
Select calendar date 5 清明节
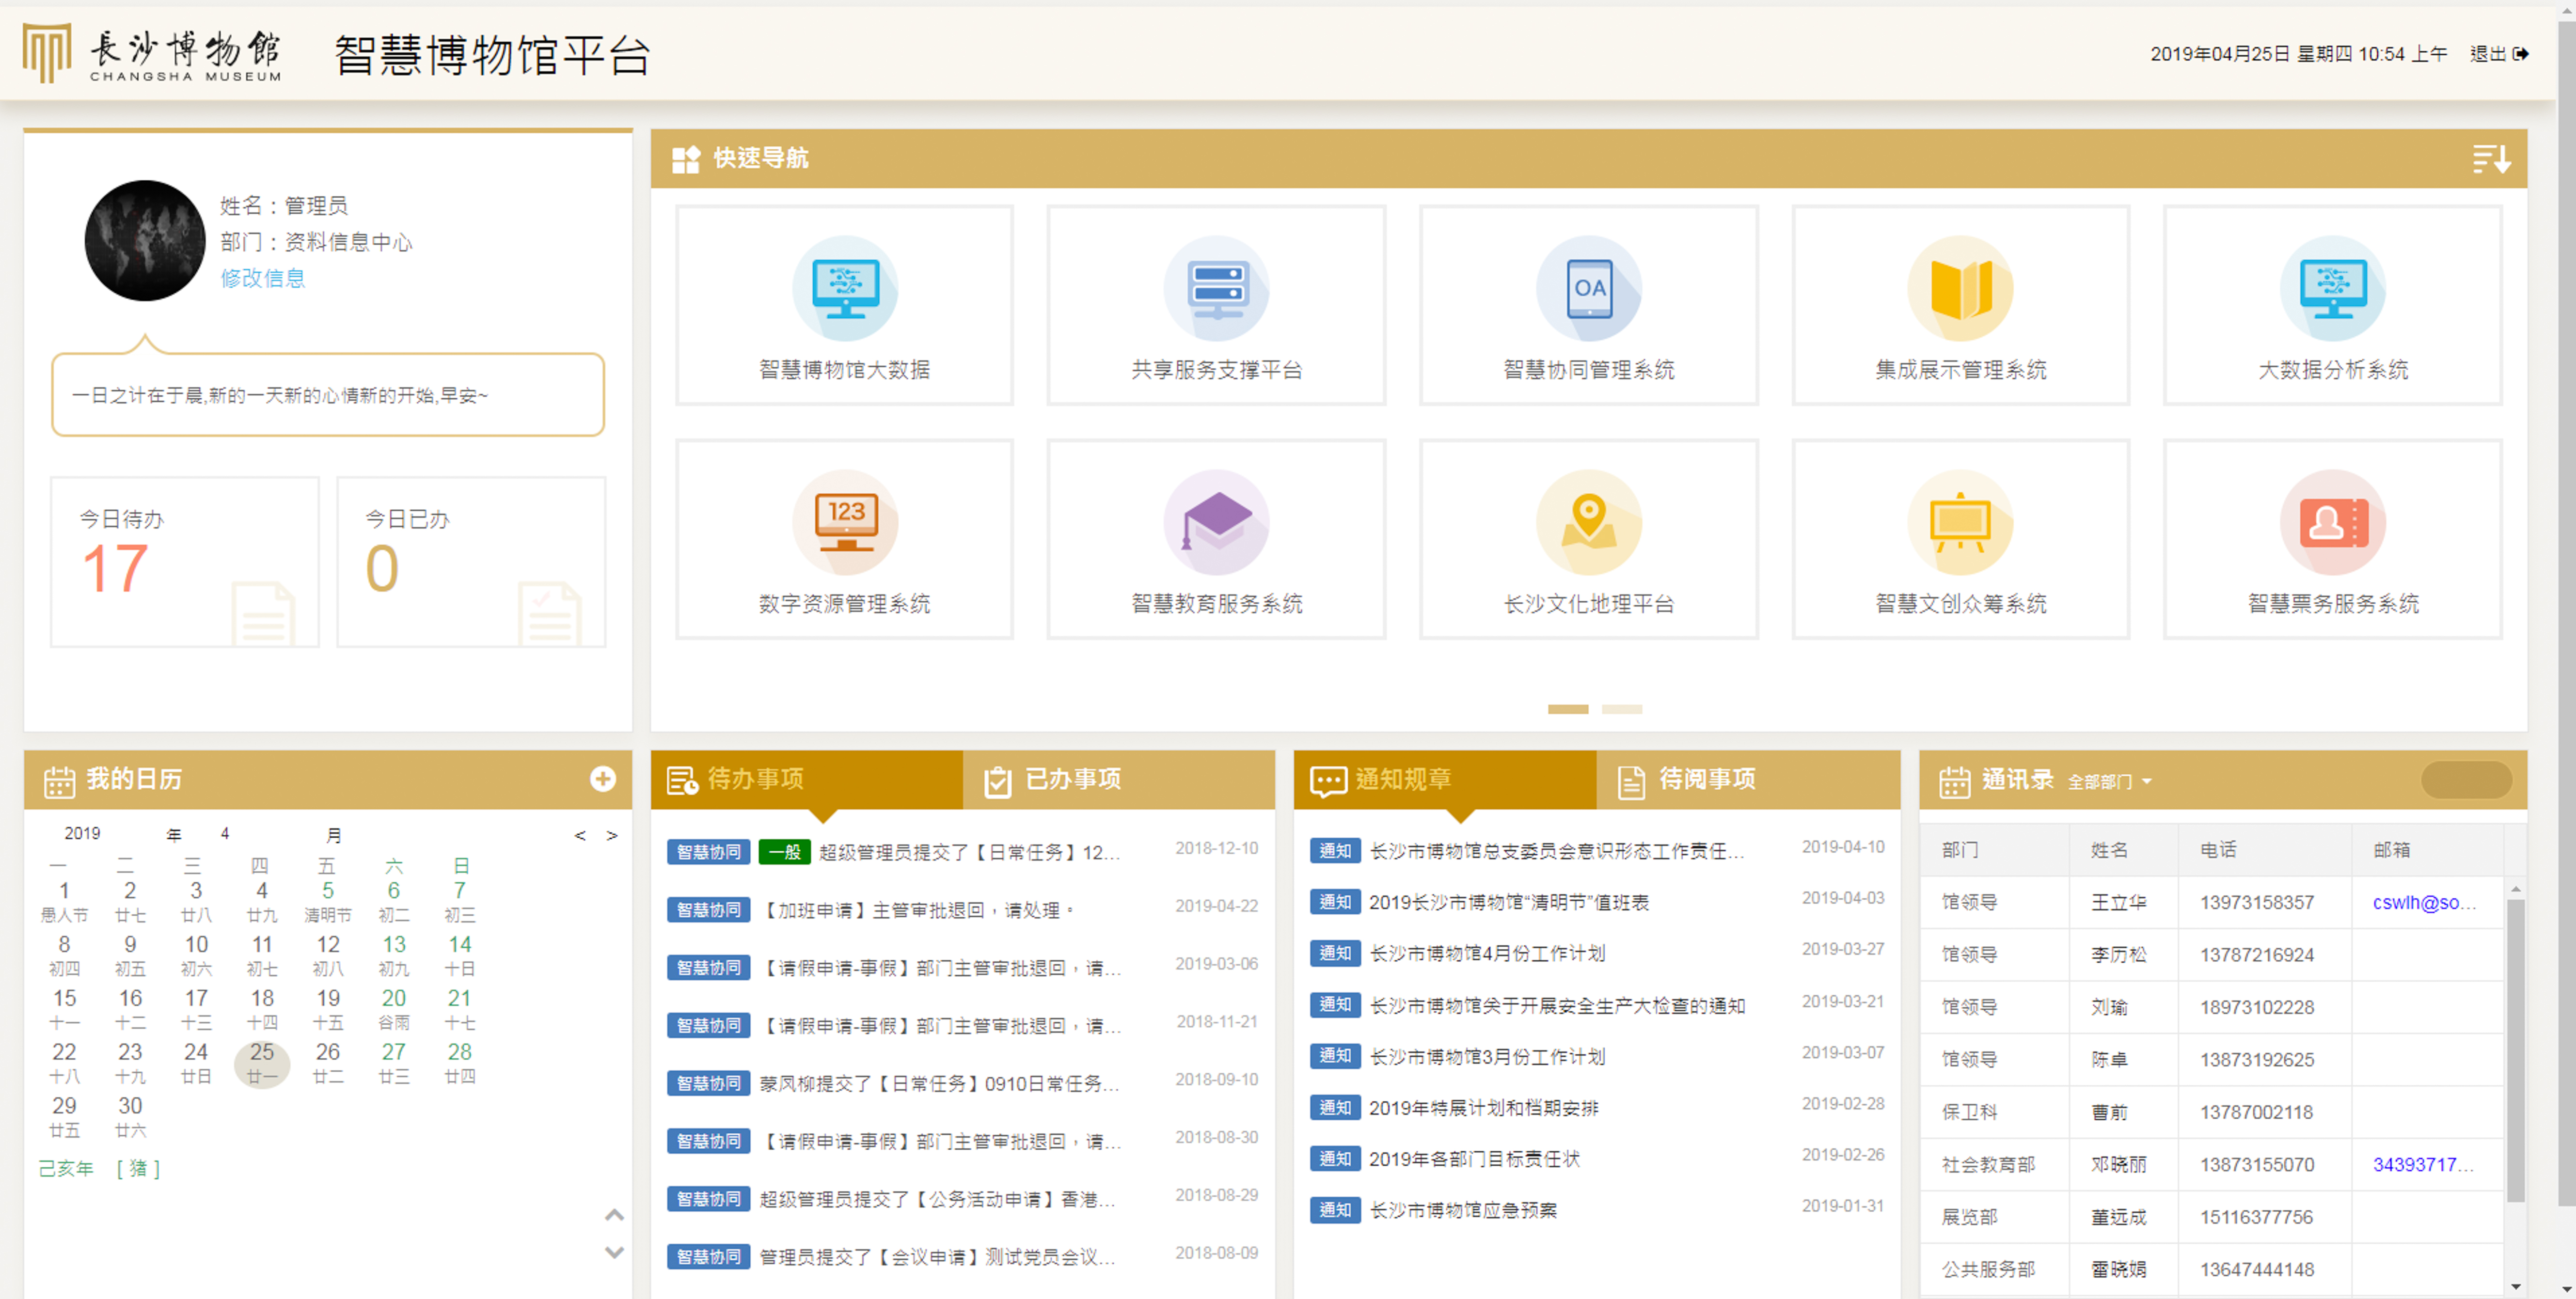tap(328, 901)
